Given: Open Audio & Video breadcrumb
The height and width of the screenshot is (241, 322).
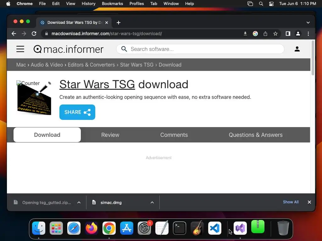Looking at the screenshot, I should pos(47,65).
